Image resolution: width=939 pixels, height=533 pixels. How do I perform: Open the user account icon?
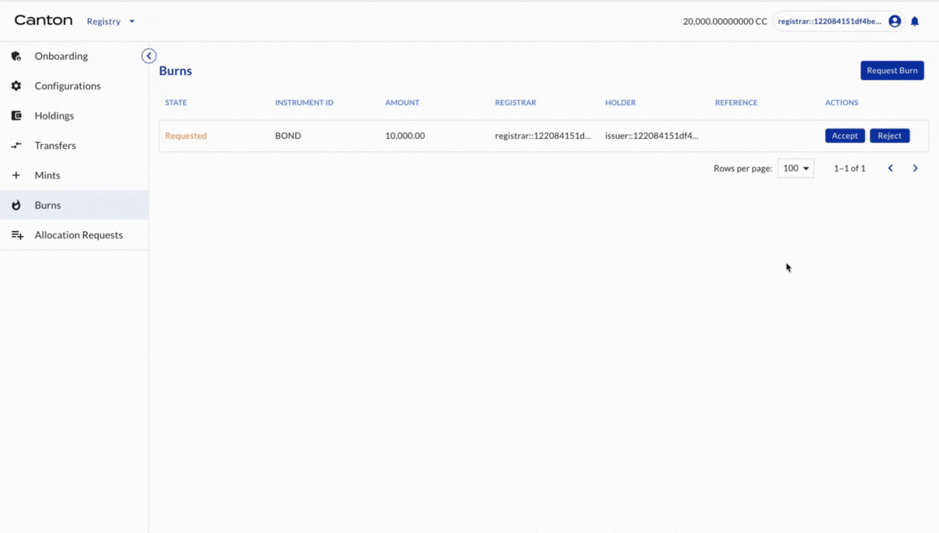coord(894,21)
